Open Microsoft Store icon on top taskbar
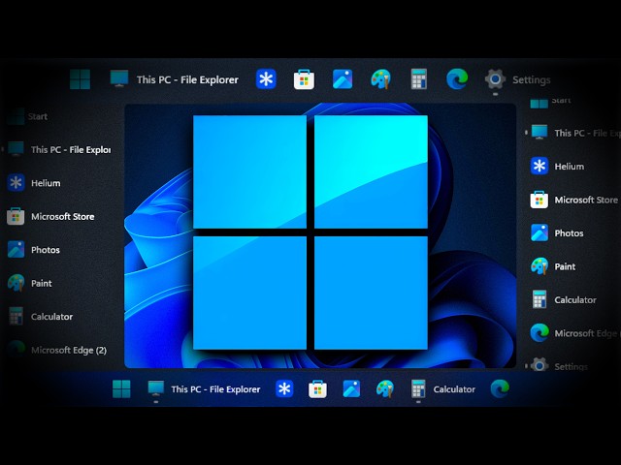The height and width of the screenshot is (465, 621). (x=304, y=79)
